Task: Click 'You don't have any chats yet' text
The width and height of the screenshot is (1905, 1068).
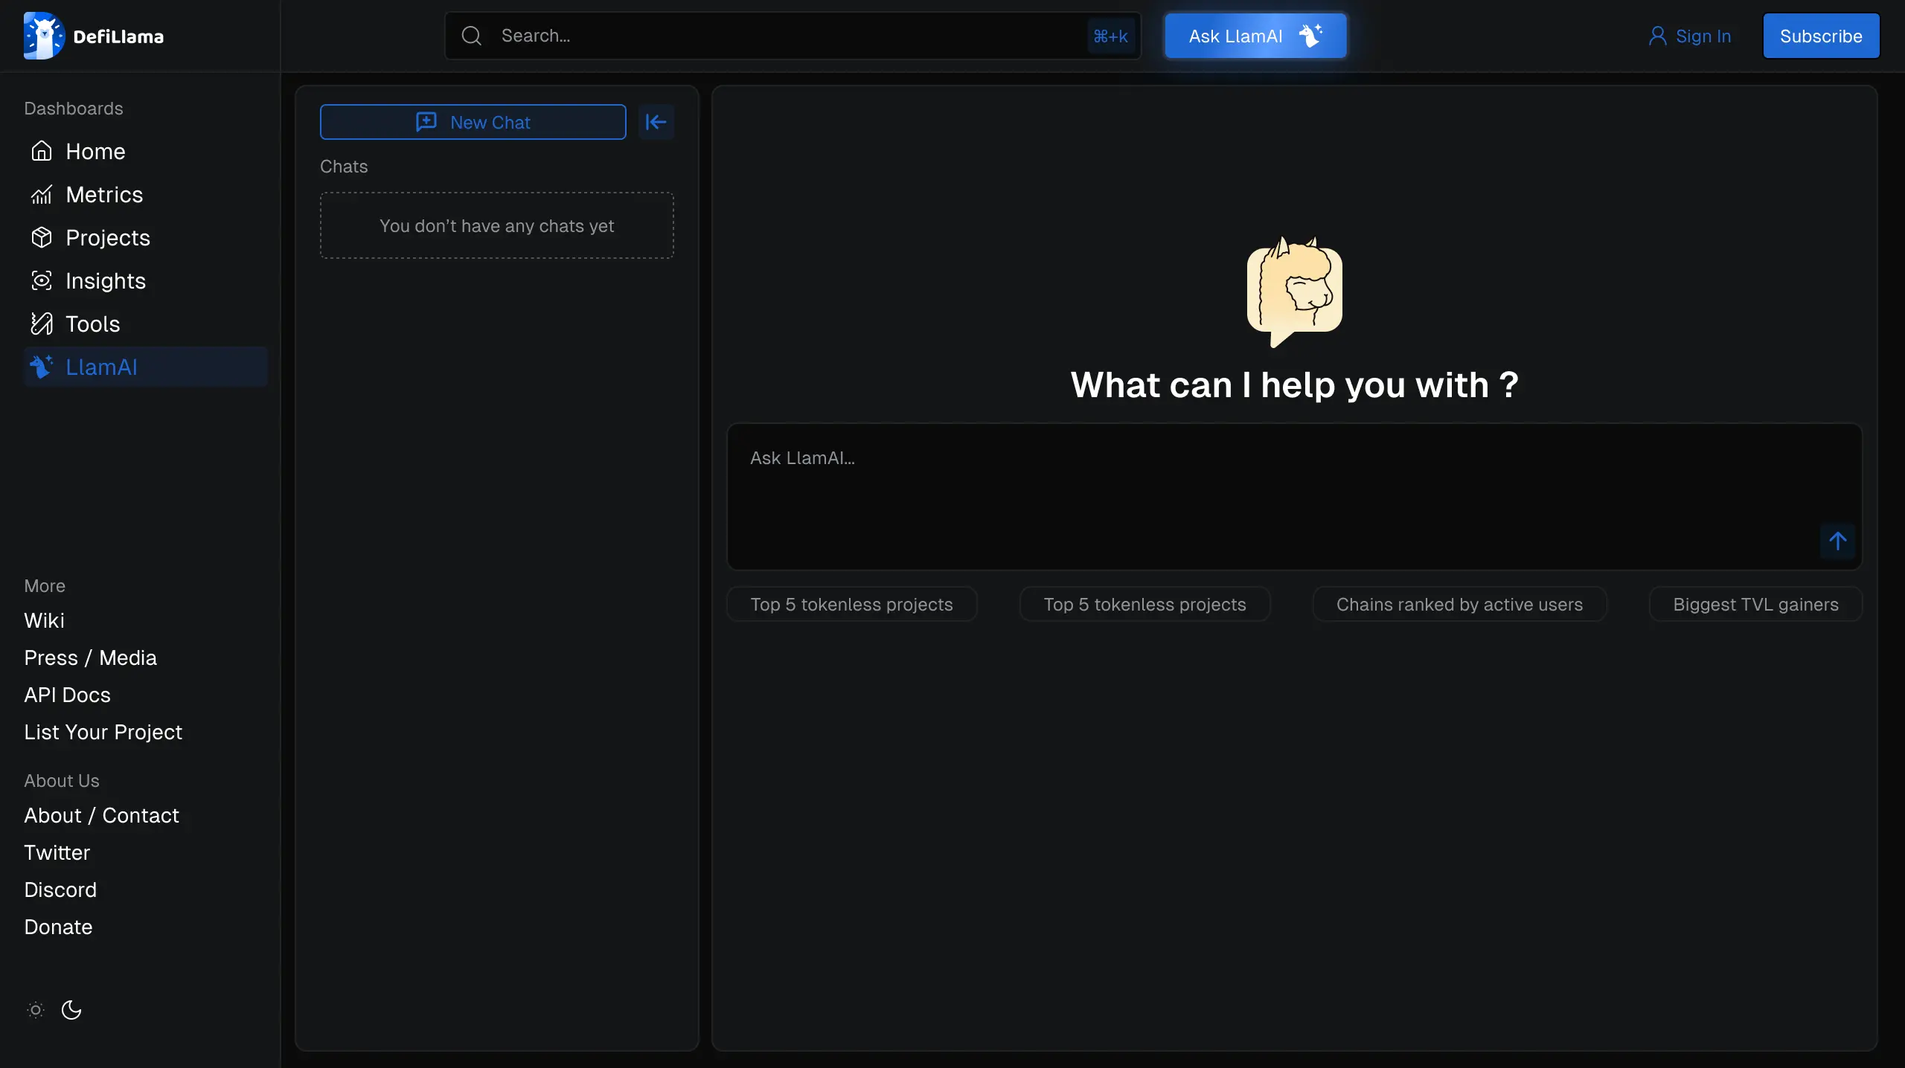Action: point(497,225)
